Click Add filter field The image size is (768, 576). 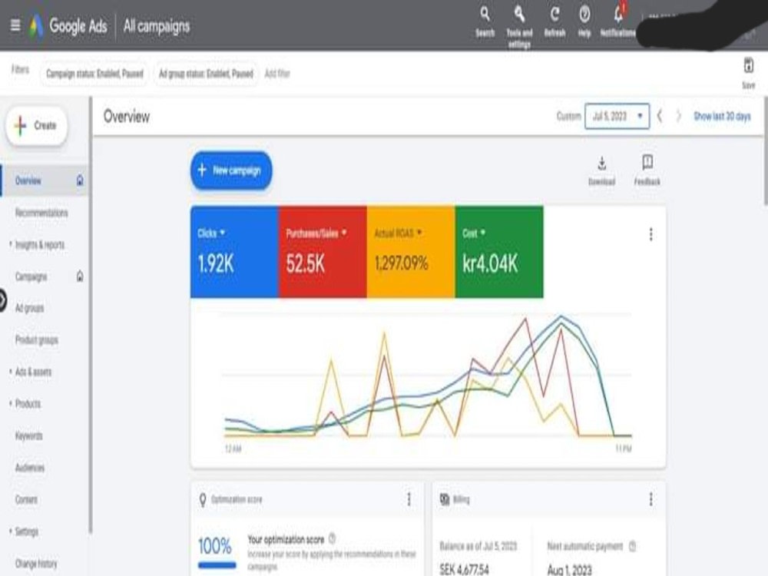click(x=277, y=74)
